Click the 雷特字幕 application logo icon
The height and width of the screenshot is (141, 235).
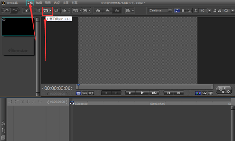pos(3,3)
